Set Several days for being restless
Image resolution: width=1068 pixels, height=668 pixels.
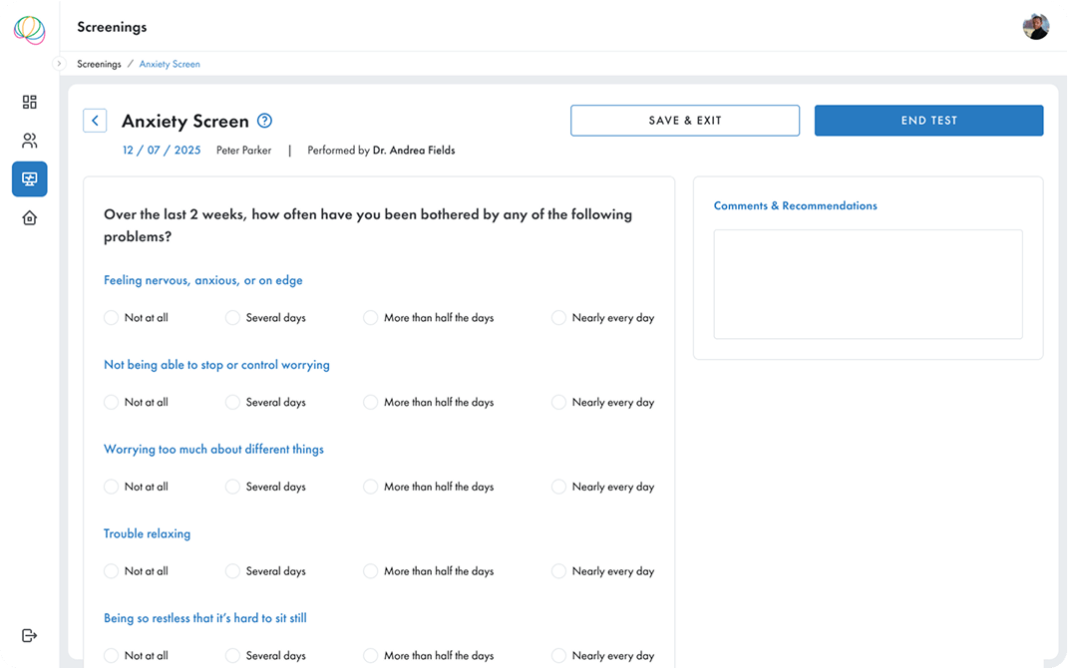233,655
